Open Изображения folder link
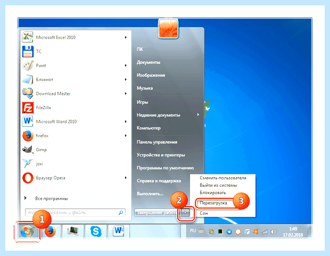This screenshot has height=256, width=330. point(151,75)
